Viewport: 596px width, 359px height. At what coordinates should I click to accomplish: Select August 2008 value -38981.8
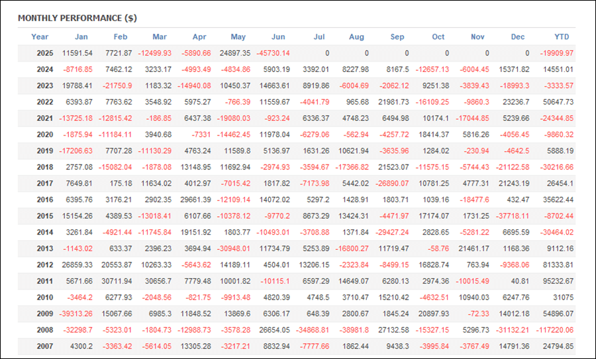point(353,330)
